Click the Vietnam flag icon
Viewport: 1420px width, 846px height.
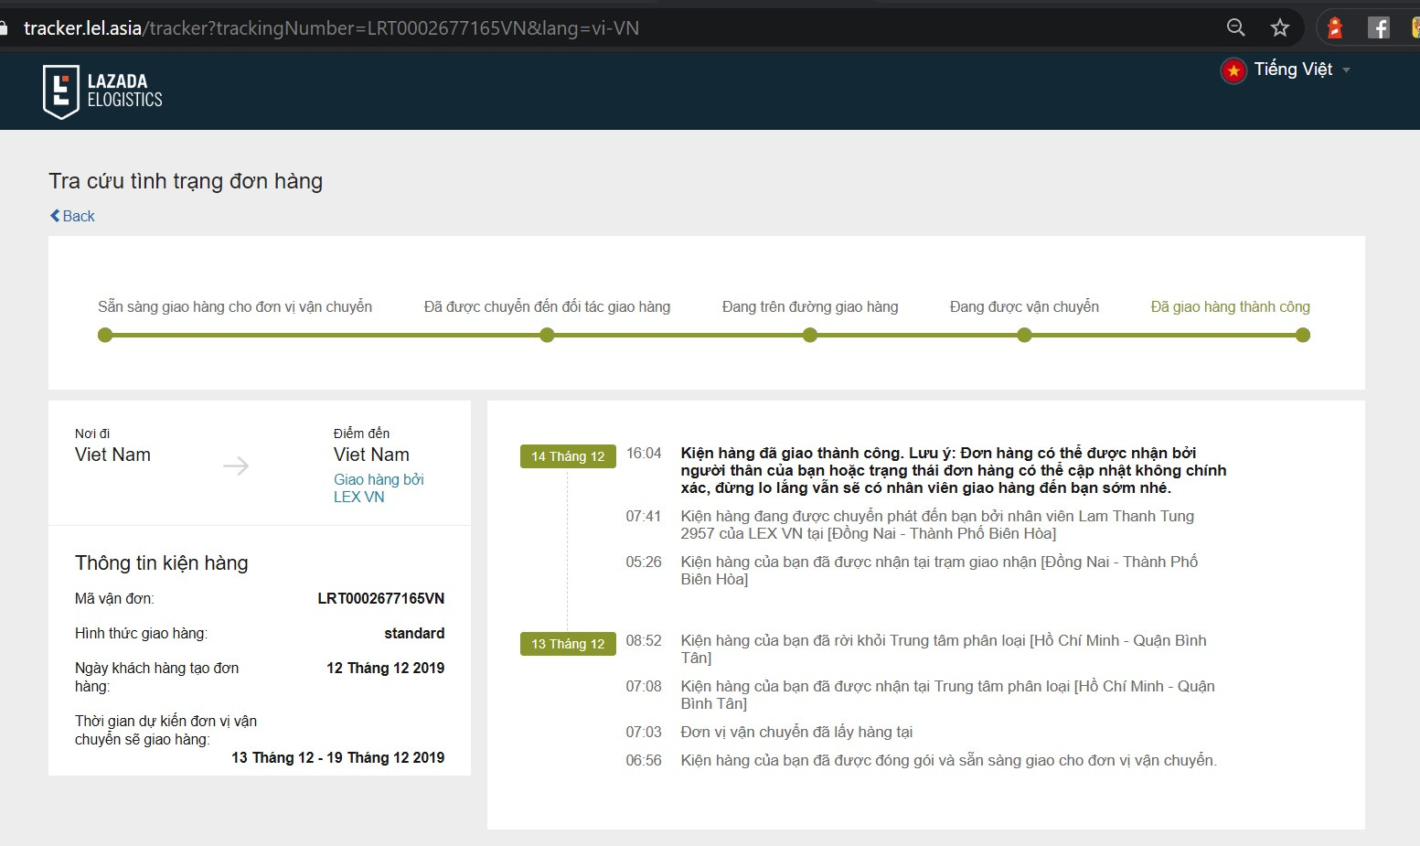tap(1233, 69)
